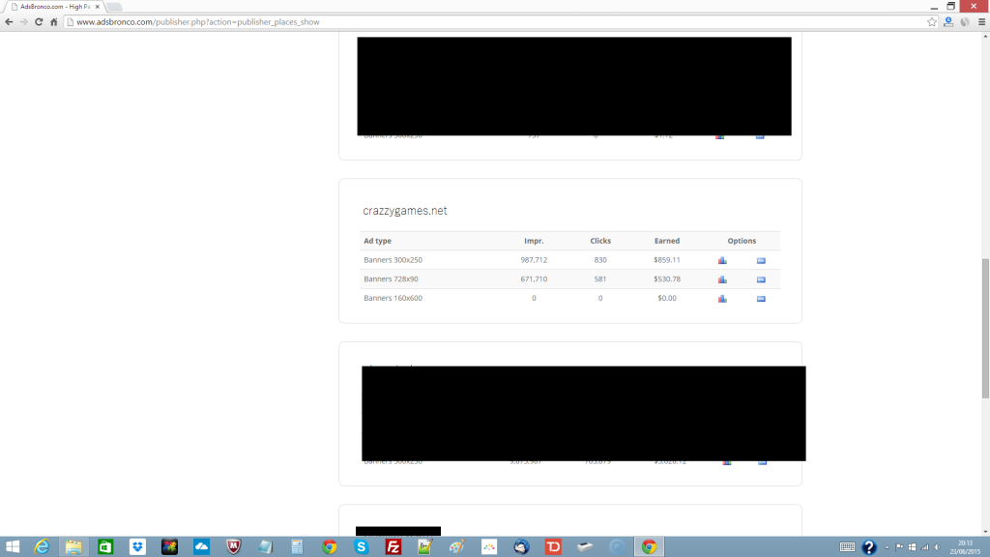
Task: Show hidden system tray icons
Action: tap(888, 547)
